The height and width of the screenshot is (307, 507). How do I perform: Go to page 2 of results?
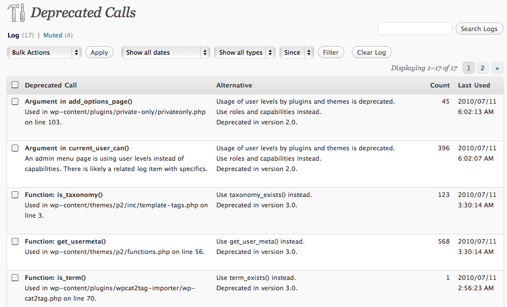click(x=483, y=68)
